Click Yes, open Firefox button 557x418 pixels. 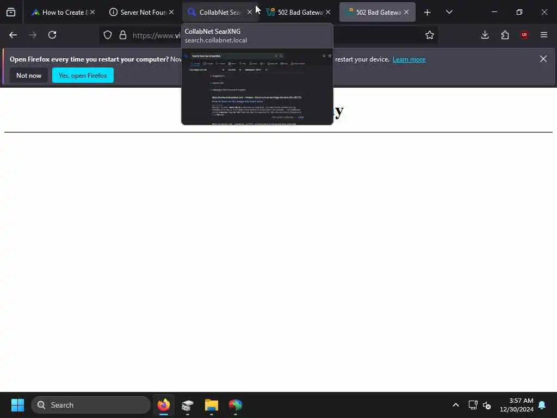83,75
